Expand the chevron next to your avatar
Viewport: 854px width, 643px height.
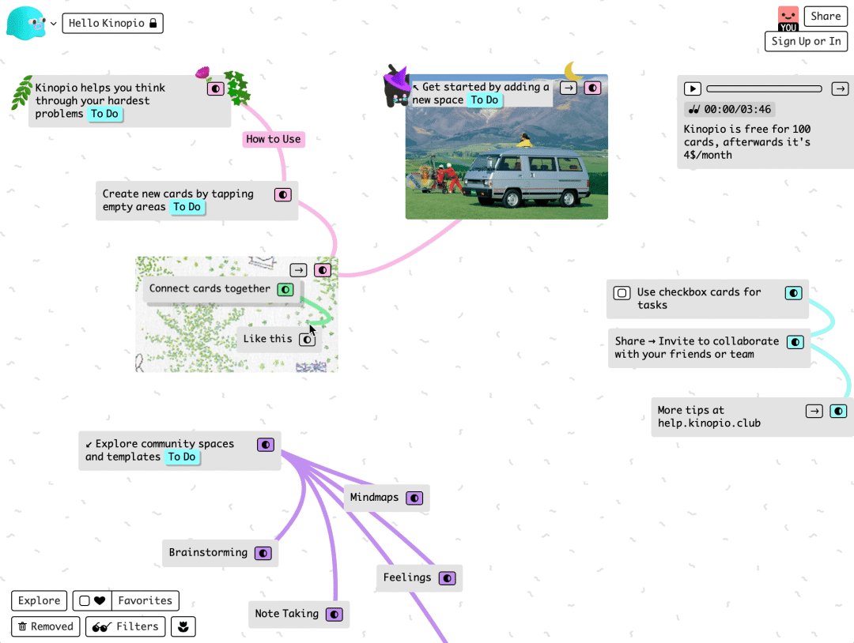[53, 23]
